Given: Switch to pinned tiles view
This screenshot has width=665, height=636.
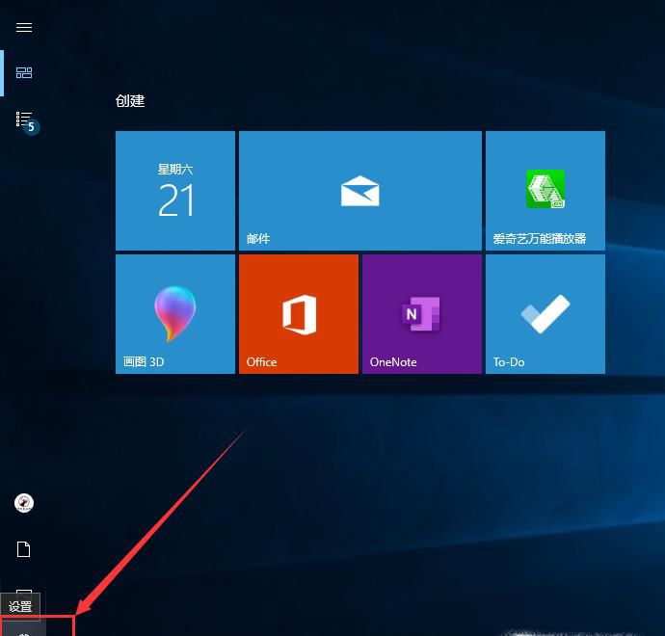Looking at the screenshot, I should 24,73.
